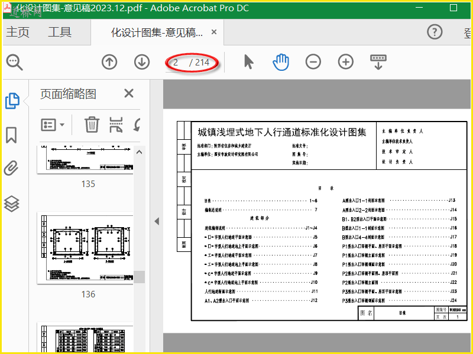Choose the arrow selection tool
Screen dimensions: 473x354
tap(248, 62)
